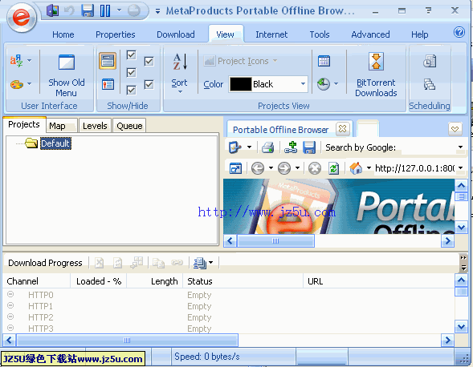This screenshot has width=473, height=367.
Task: Click the add link green plus icon
Action: [291, 147]
